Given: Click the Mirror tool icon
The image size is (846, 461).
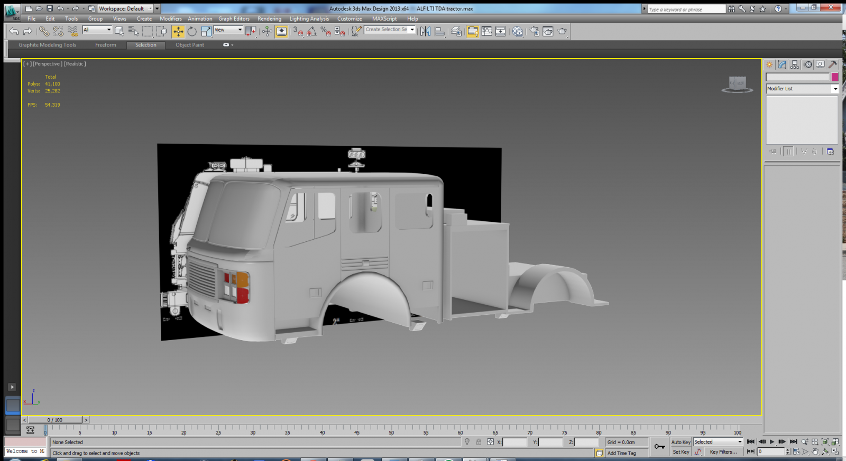Looking at the screenshot, I should click(x=425, y=32).
